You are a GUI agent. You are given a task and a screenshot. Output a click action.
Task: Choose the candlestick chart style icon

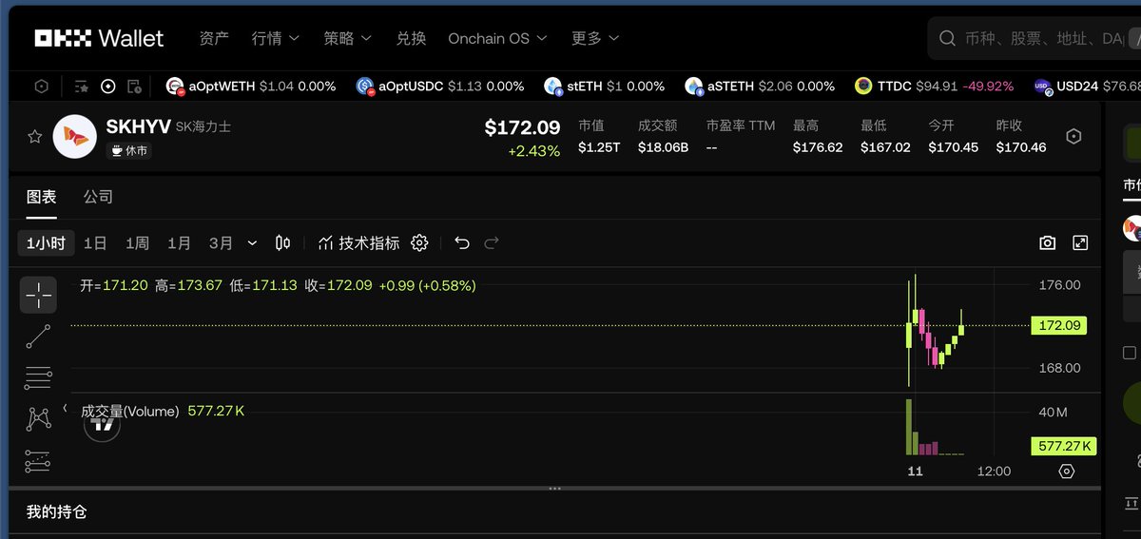(x=282, y=243)
